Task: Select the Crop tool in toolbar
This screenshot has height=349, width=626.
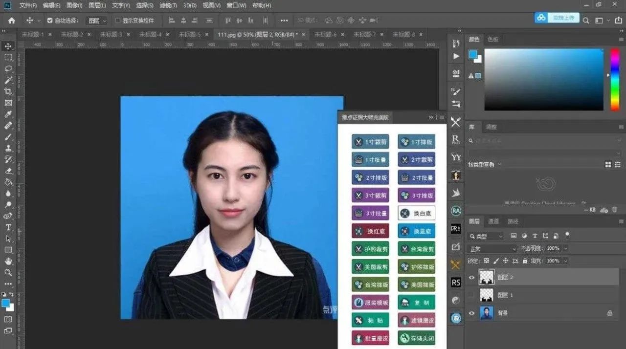Action: pyautogui.click(x=8, y=91)
